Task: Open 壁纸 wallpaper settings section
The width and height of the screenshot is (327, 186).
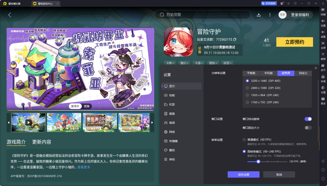Action: tap(182, 150)
